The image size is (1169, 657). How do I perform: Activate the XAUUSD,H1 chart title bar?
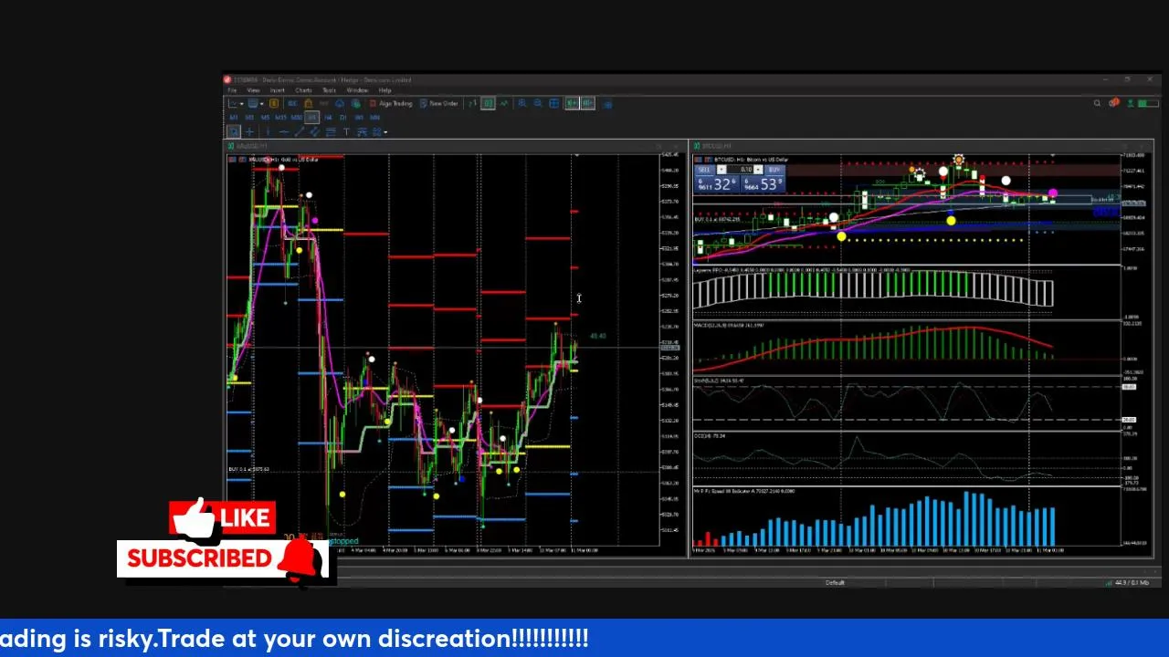pyautogui.click(x=455, y=146)
